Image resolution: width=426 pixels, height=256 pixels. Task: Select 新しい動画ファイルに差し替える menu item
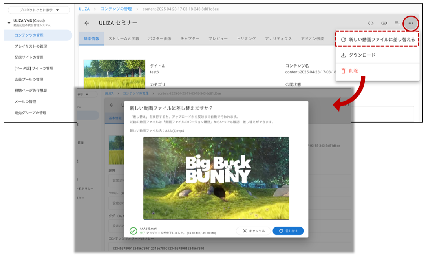click(x=378, y=39)
